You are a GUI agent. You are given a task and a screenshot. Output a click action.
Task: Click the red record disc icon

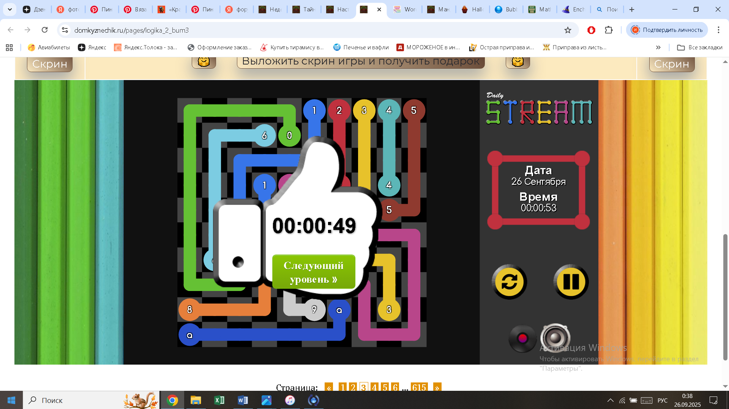[522, 338]
